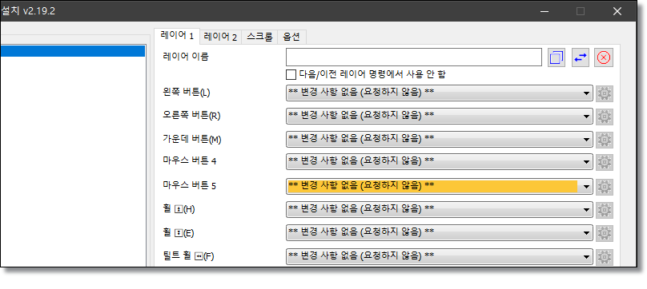Toggle 다음/이전 레이어 명령에서 사용 안 함 checkbox
Viewport: 647px width, 289px height.
pyautogui.click(x=291, y=74)
